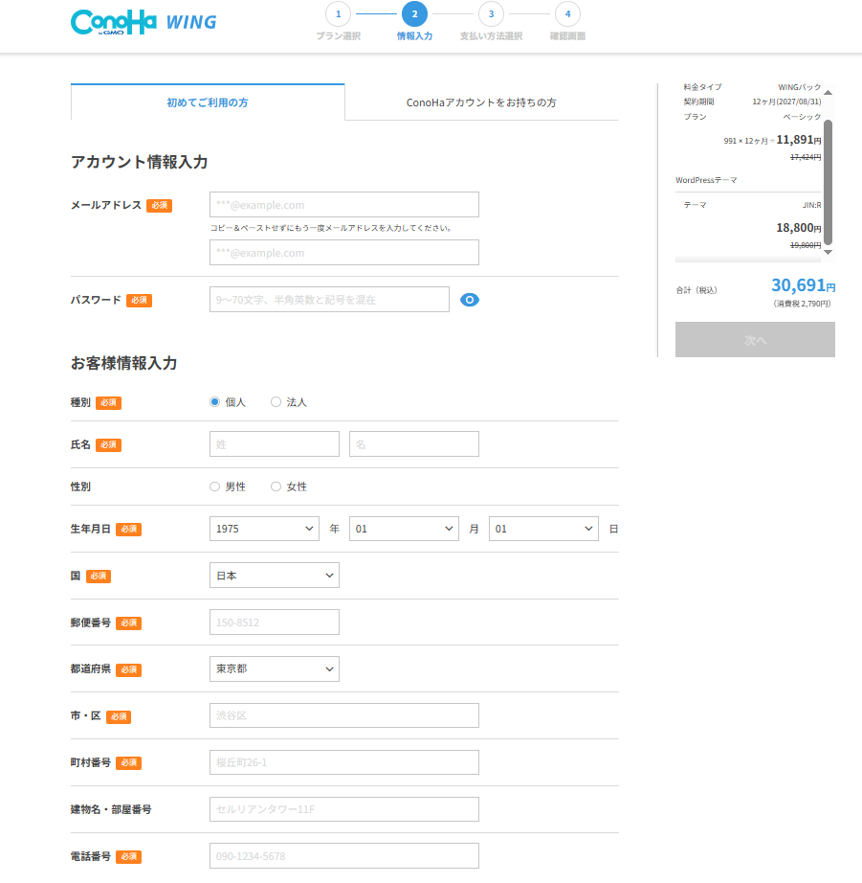The height and width of the screenshot is (883, 862).
Task: Select the 法人 radio button
Action: (x=276, y=402)
